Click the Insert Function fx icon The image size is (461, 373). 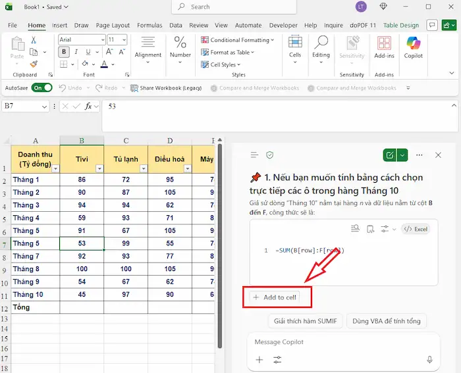(89, 106)
